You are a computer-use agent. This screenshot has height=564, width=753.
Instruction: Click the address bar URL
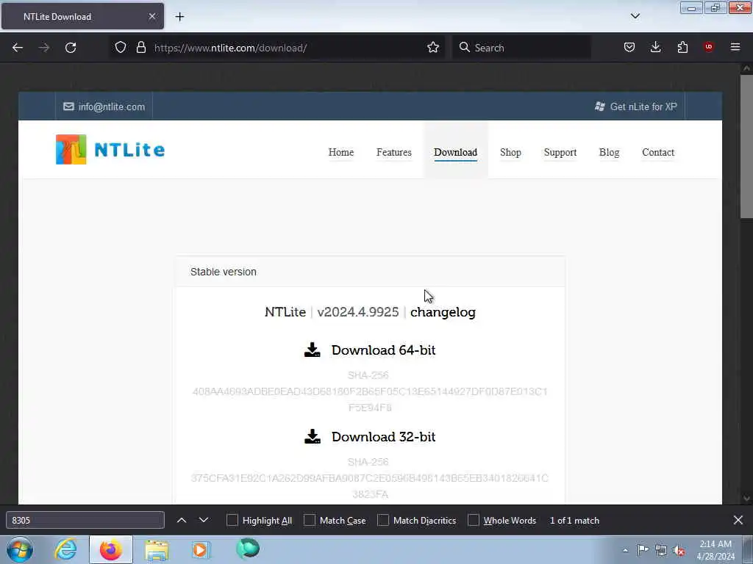click(230, 48)
